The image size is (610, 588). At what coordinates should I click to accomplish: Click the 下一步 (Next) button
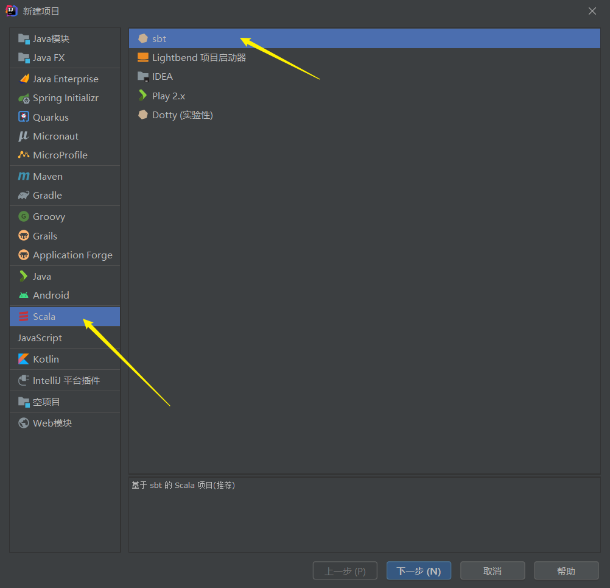tap(418, 570)
